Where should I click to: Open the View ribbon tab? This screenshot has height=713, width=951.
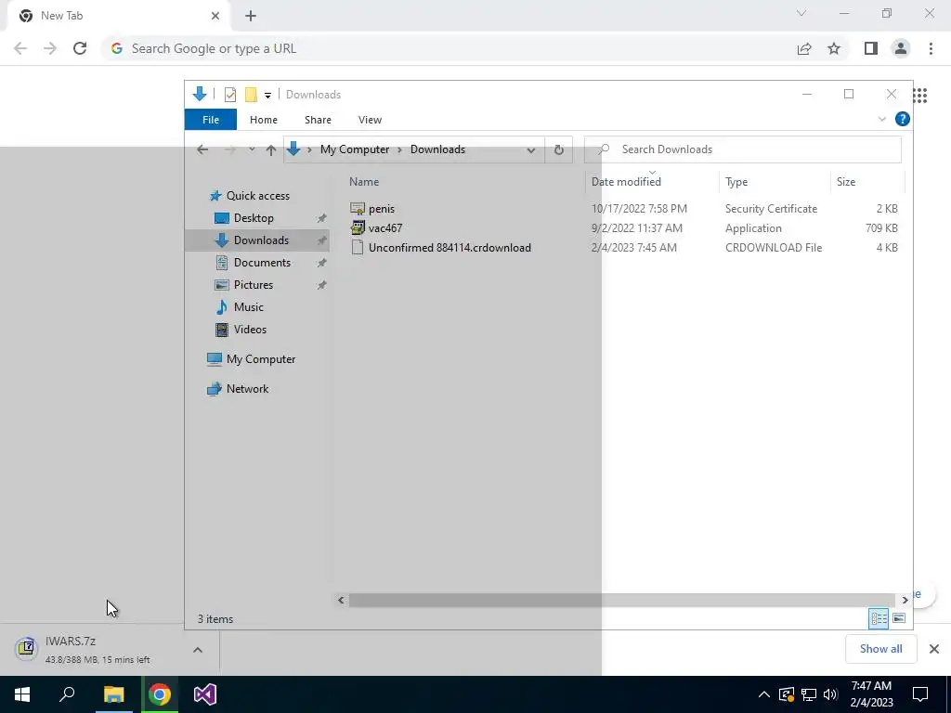point(370,120)
